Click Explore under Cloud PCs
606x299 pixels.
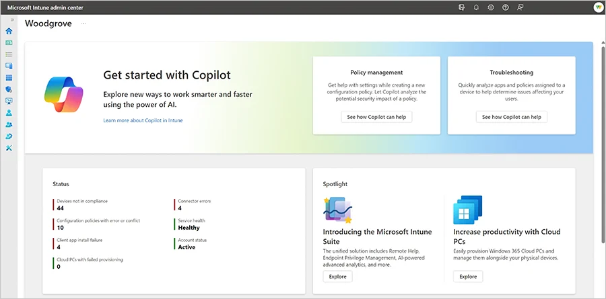click(x=468, y=277)
